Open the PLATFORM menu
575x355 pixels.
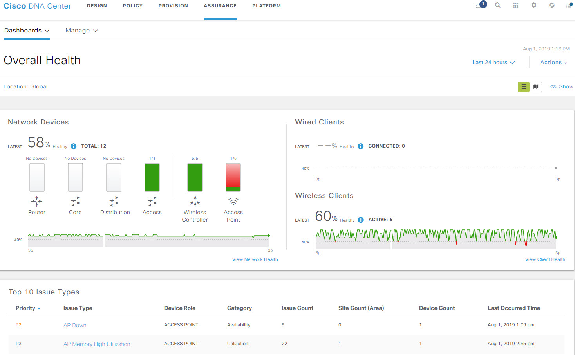267,6
